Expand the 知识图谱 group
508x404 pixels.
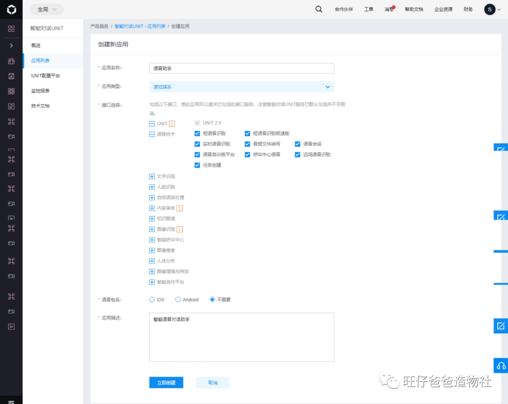click(x=151, y=219)
